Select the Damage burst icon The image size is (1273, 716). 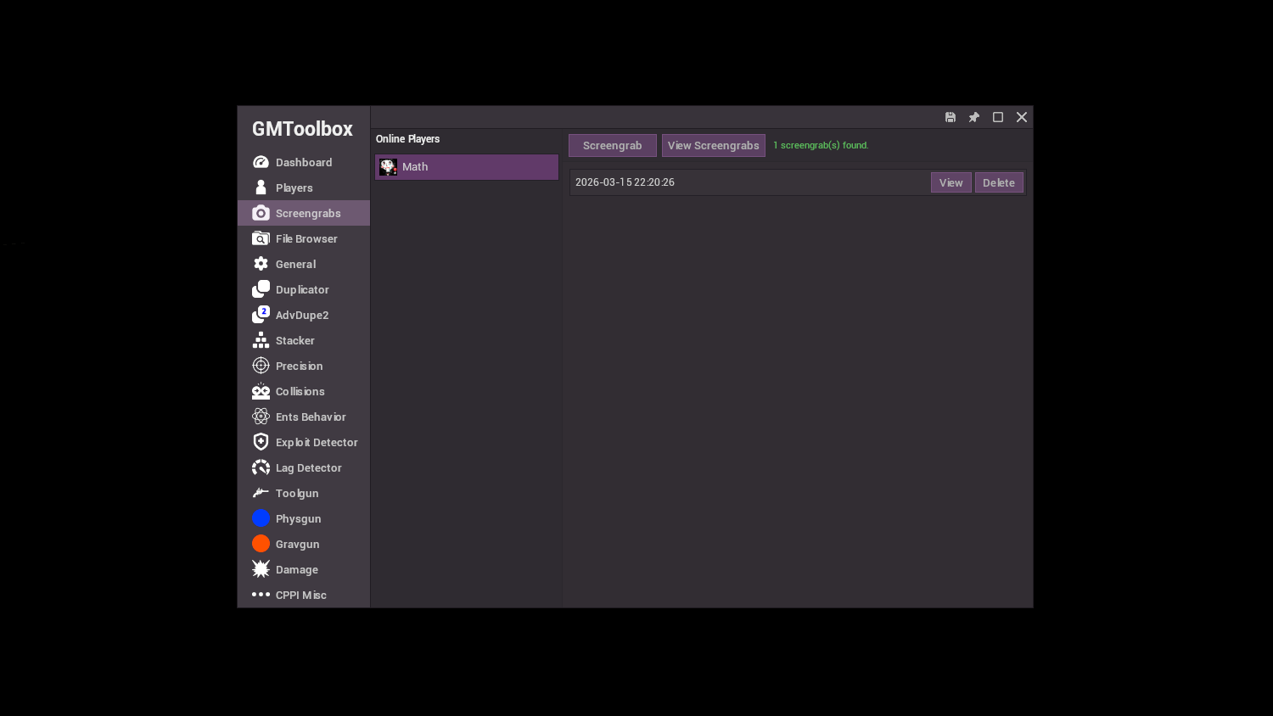coord(261,569)
